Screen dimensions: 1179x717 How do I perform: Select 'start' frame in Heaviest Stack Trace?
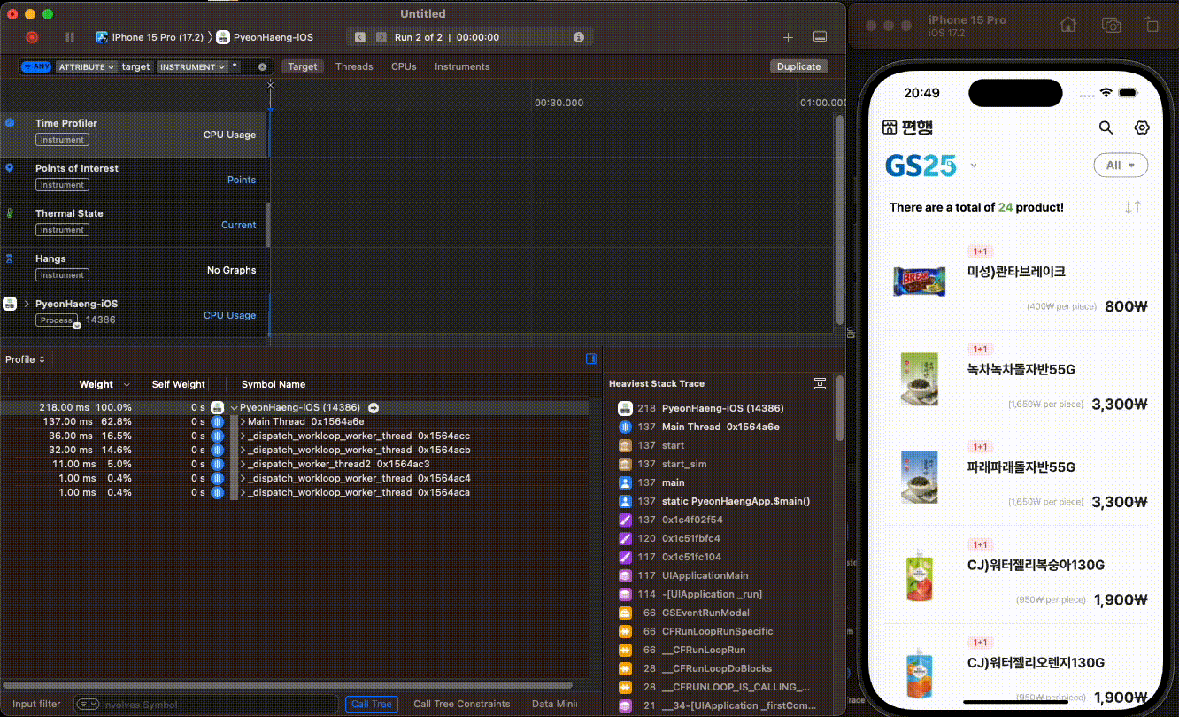[x=673, y=445]
